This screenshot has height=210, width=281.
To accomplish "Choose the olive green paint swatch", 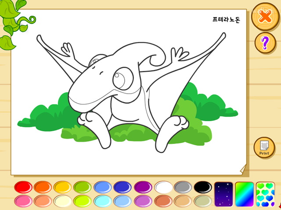I will (83, 187).
